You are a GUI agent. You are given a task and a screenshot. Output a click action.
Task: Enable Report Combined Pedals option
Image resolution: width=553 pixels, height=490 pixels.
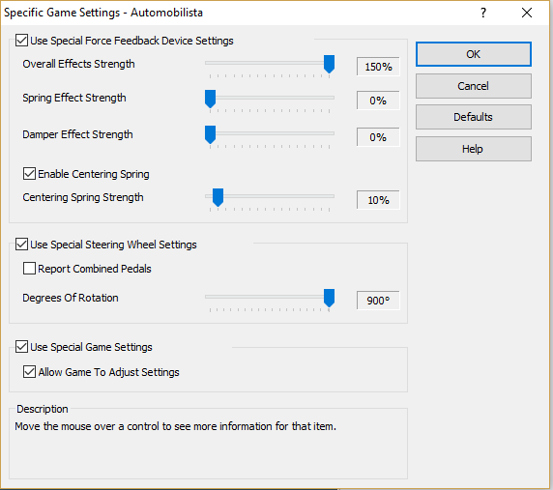coord(29,269)
